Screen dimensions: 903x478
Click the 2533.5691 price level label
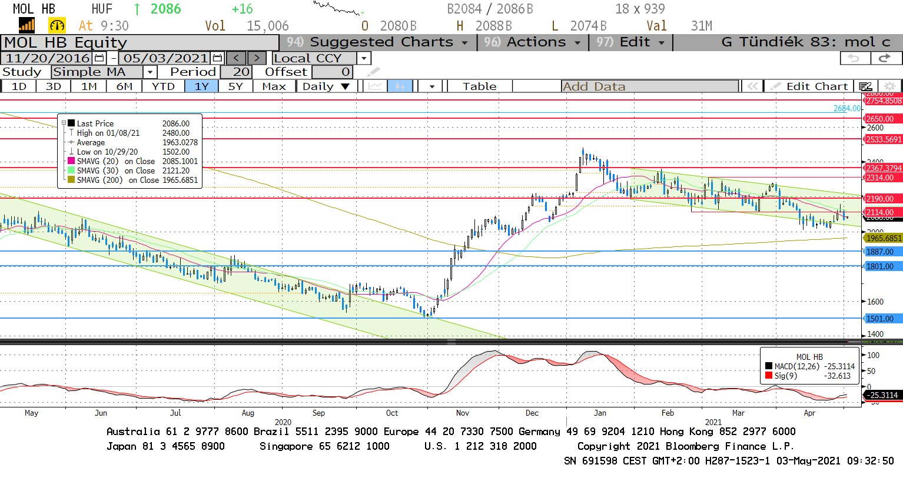pos(883,139)
